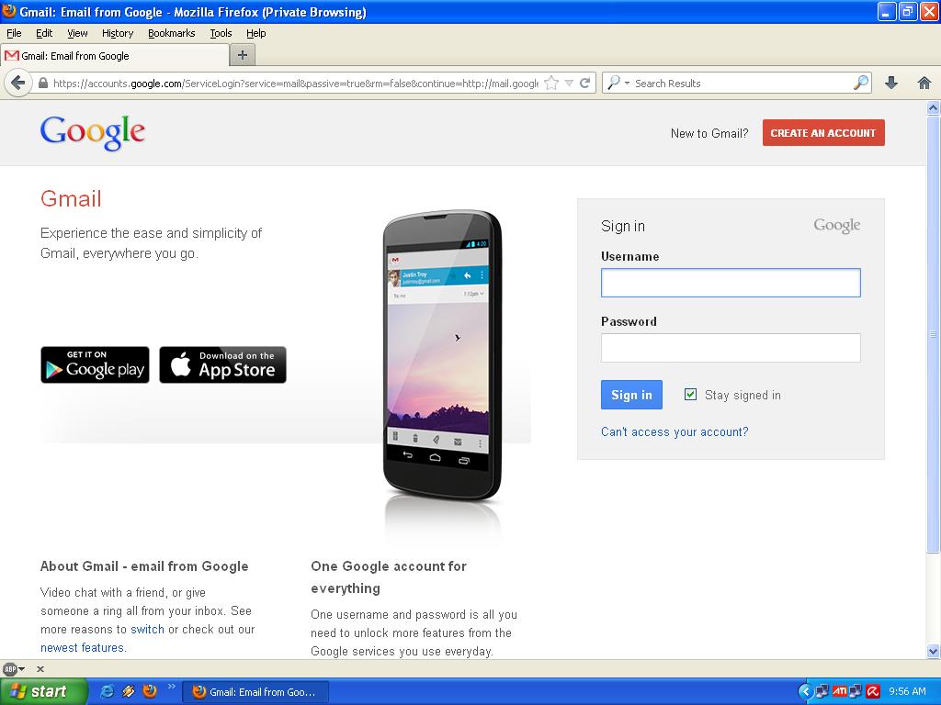Reload the page with the refresh icon
The height and width of the screenshot is (705, 941).
[x=585, y=83]
